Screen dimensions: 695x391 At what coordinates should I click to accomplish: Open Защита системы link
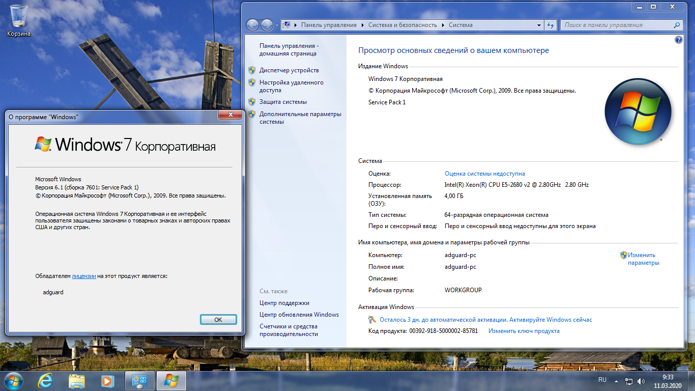click(x=283, y=102)
